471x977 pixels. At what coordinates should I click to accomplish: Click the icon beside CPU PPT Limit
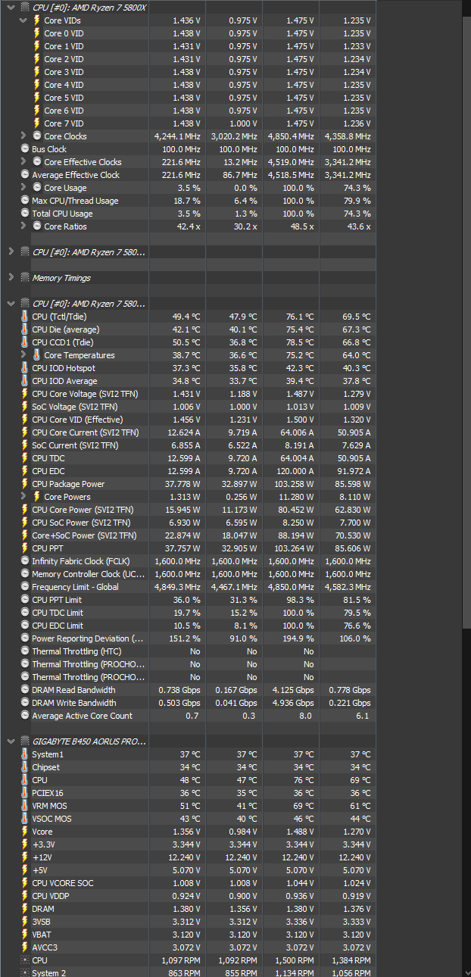click(25, 600)
